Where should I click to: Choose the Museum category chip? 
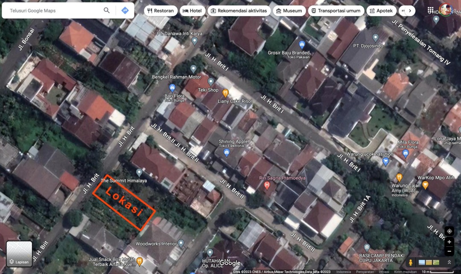tap(289, 11)
